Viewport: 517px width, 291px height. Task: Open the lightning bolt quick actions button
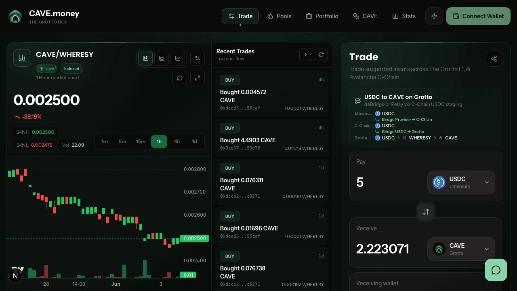click(434, 16)
